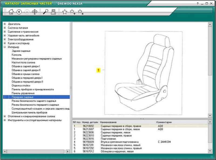Click the Home icon in the toolbar
The height and width of the screenshot is (160, 216).
pos(11,12)
